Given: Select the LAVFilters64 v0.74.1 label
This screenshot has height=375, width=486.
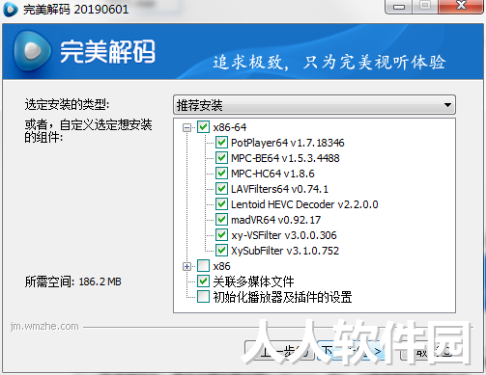Looking at the screenshot, I should point(279,189).
